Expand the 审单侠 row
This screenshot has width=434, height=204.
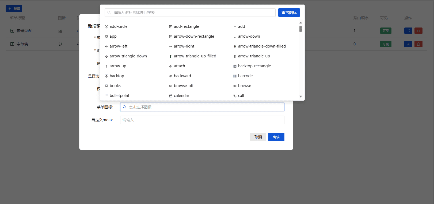12,44
